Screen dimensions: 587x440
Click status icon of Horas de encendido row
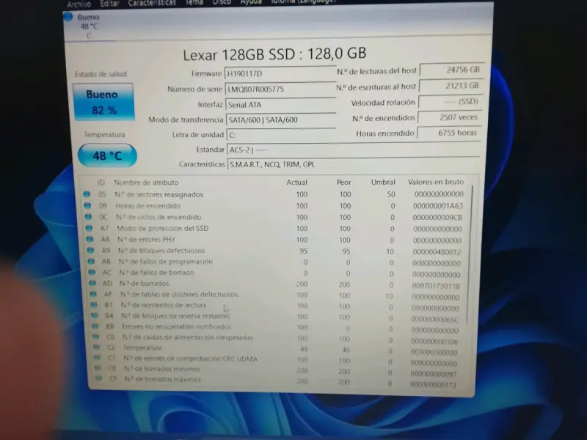tap(87, 206)
